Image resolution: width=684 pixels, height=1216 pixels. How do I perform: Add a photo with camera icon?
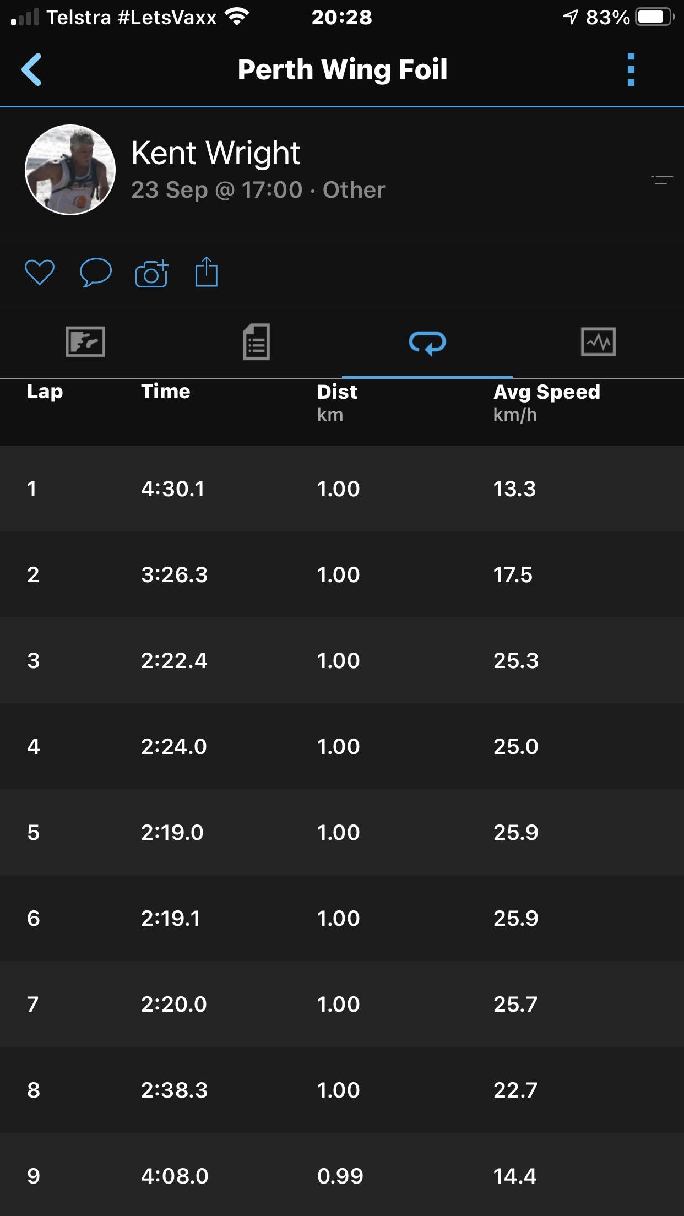[151, 273]
